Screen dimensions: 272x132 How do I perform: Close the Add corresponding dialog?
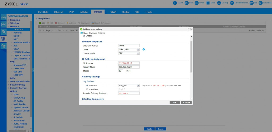click(x=191, y=29)
